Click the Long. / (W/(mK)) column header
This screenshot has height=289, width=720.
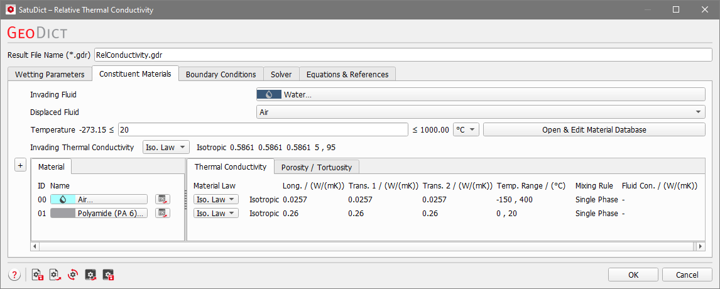click(314, 186)
